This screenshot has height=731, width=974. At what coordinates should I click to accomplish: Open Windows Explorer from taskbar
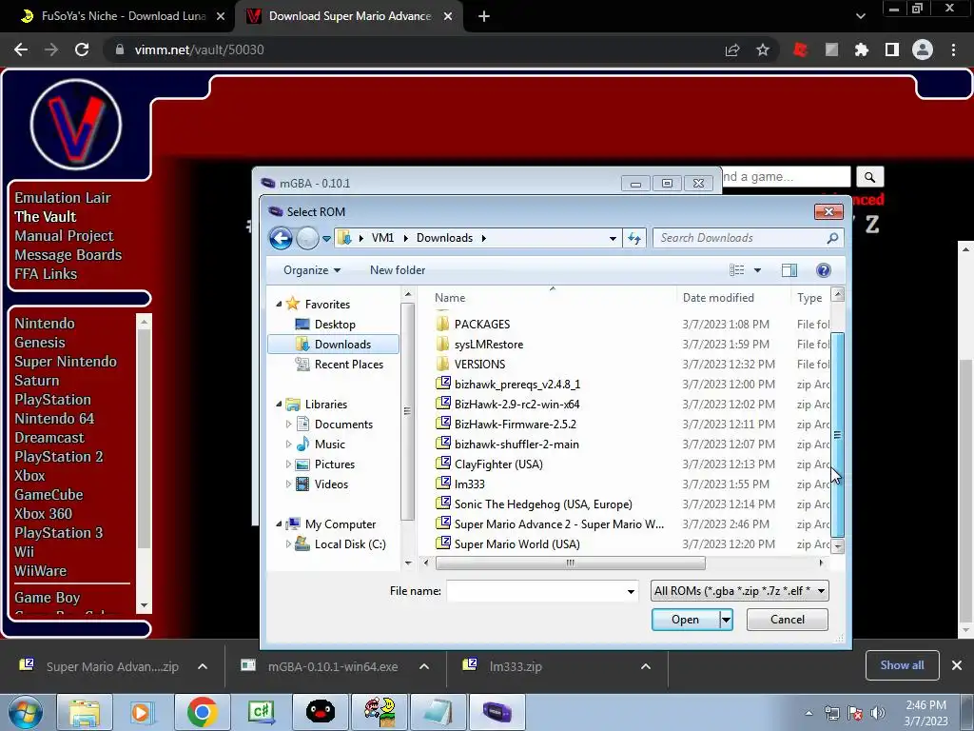(85, 712)
